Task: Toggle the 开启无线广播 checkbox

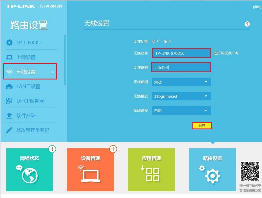Action: pos(216,53)
